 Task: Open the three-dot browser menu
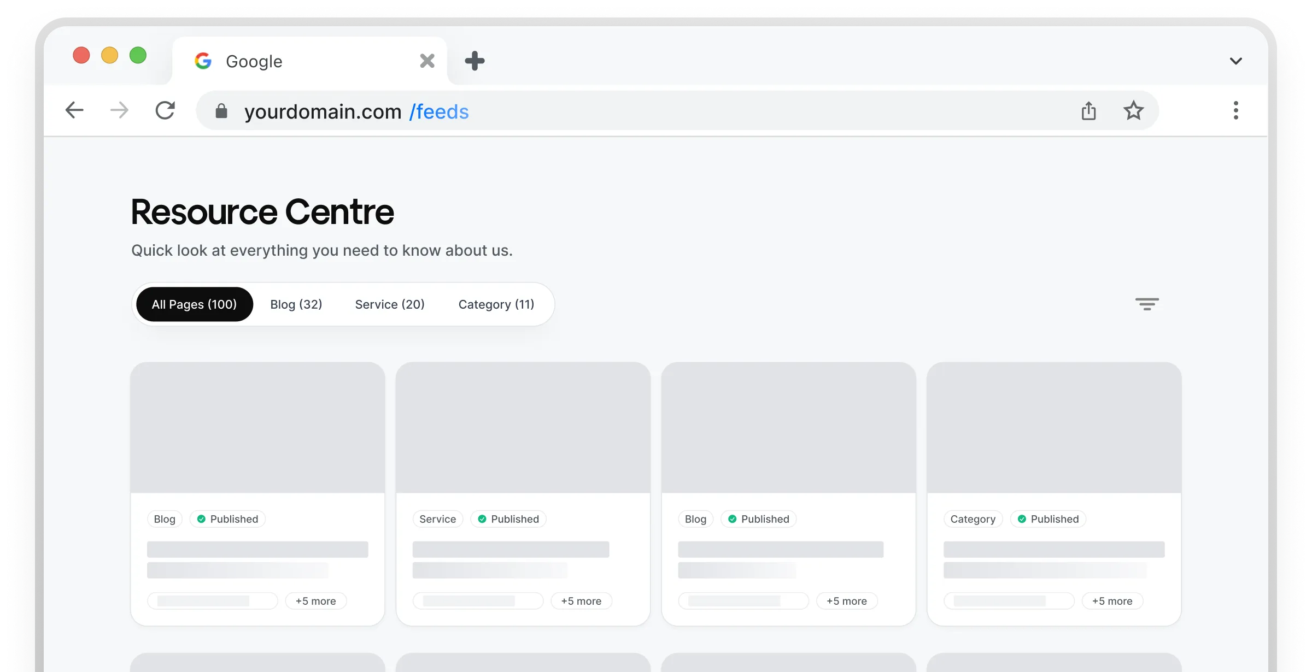pyautogui.click(x=1235, y=111)
